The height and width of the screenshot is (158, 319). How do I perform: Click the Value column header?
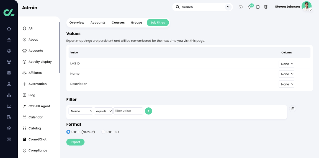click(x=74, y=53)
